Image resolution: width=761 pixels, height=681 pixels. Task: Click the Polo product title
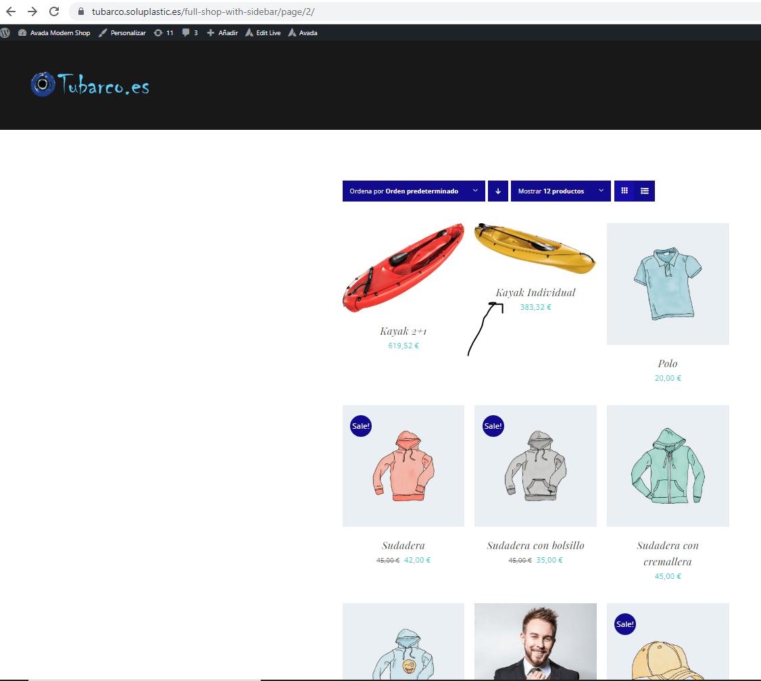[668, 363]
